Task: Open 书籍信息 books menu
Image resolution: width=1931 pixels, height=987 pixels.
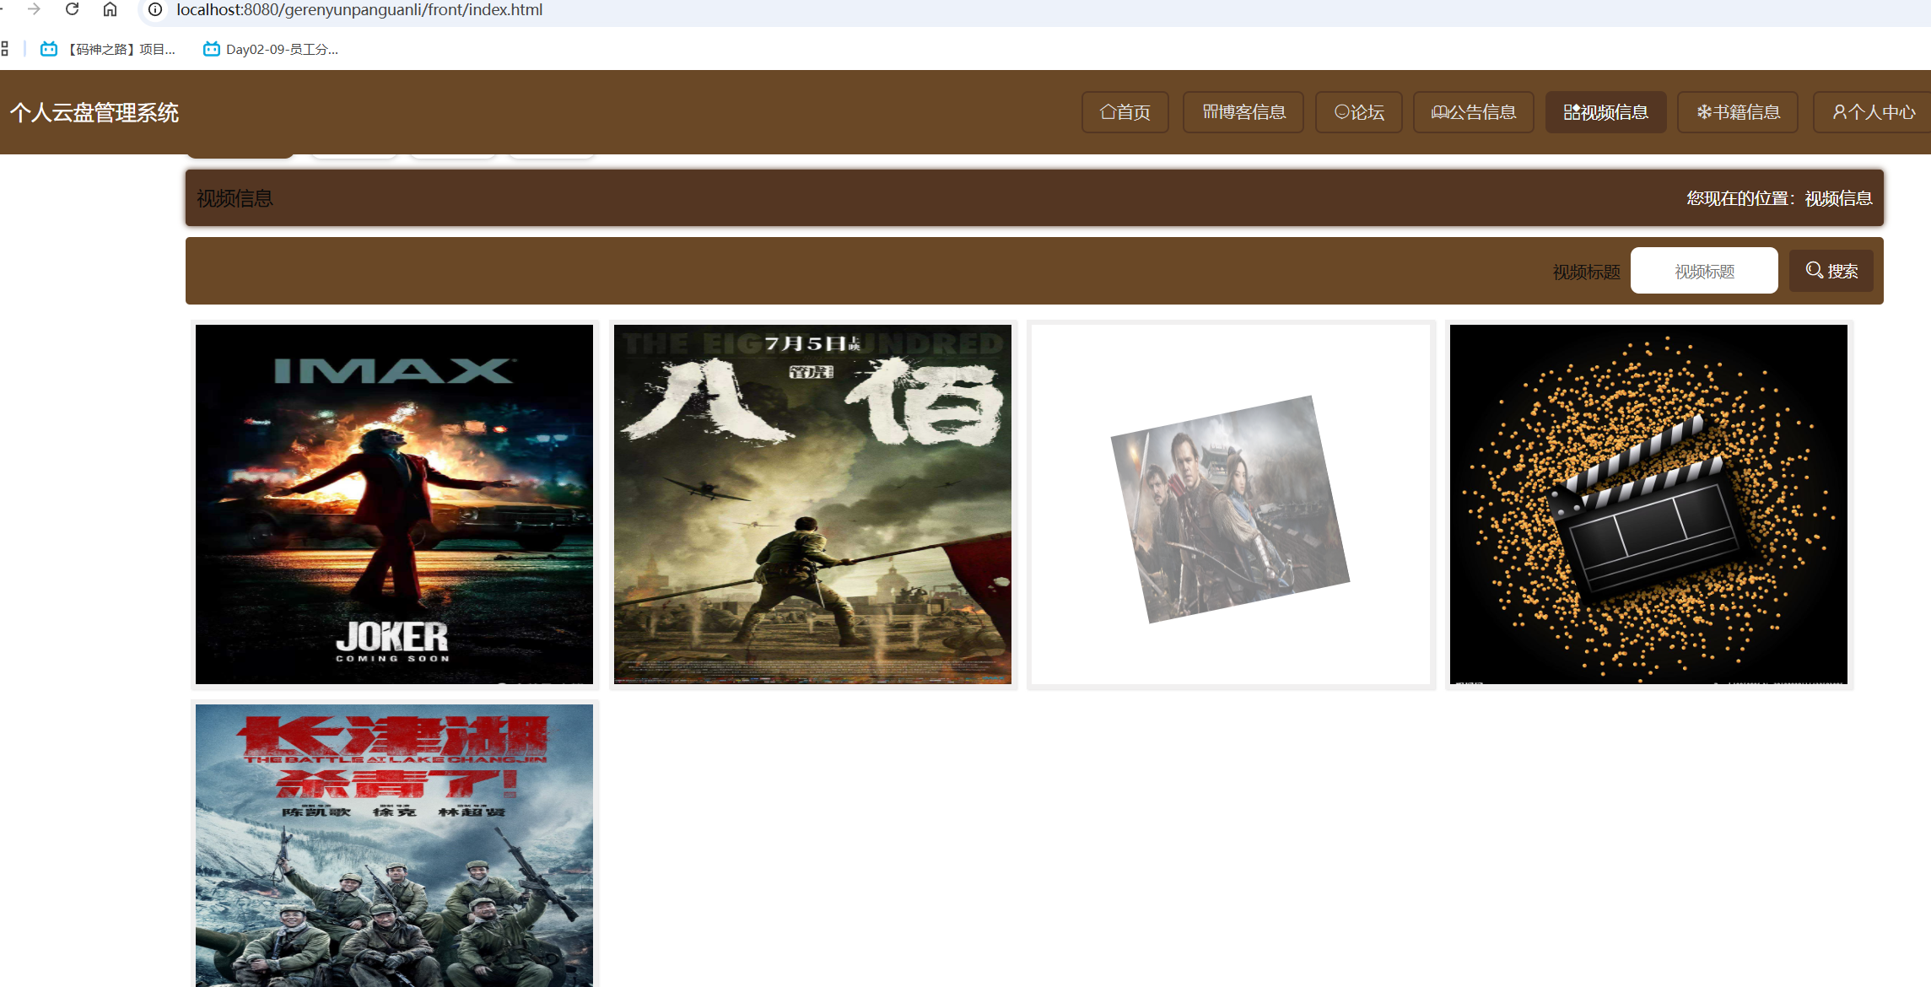Action: click(1737, 112)
